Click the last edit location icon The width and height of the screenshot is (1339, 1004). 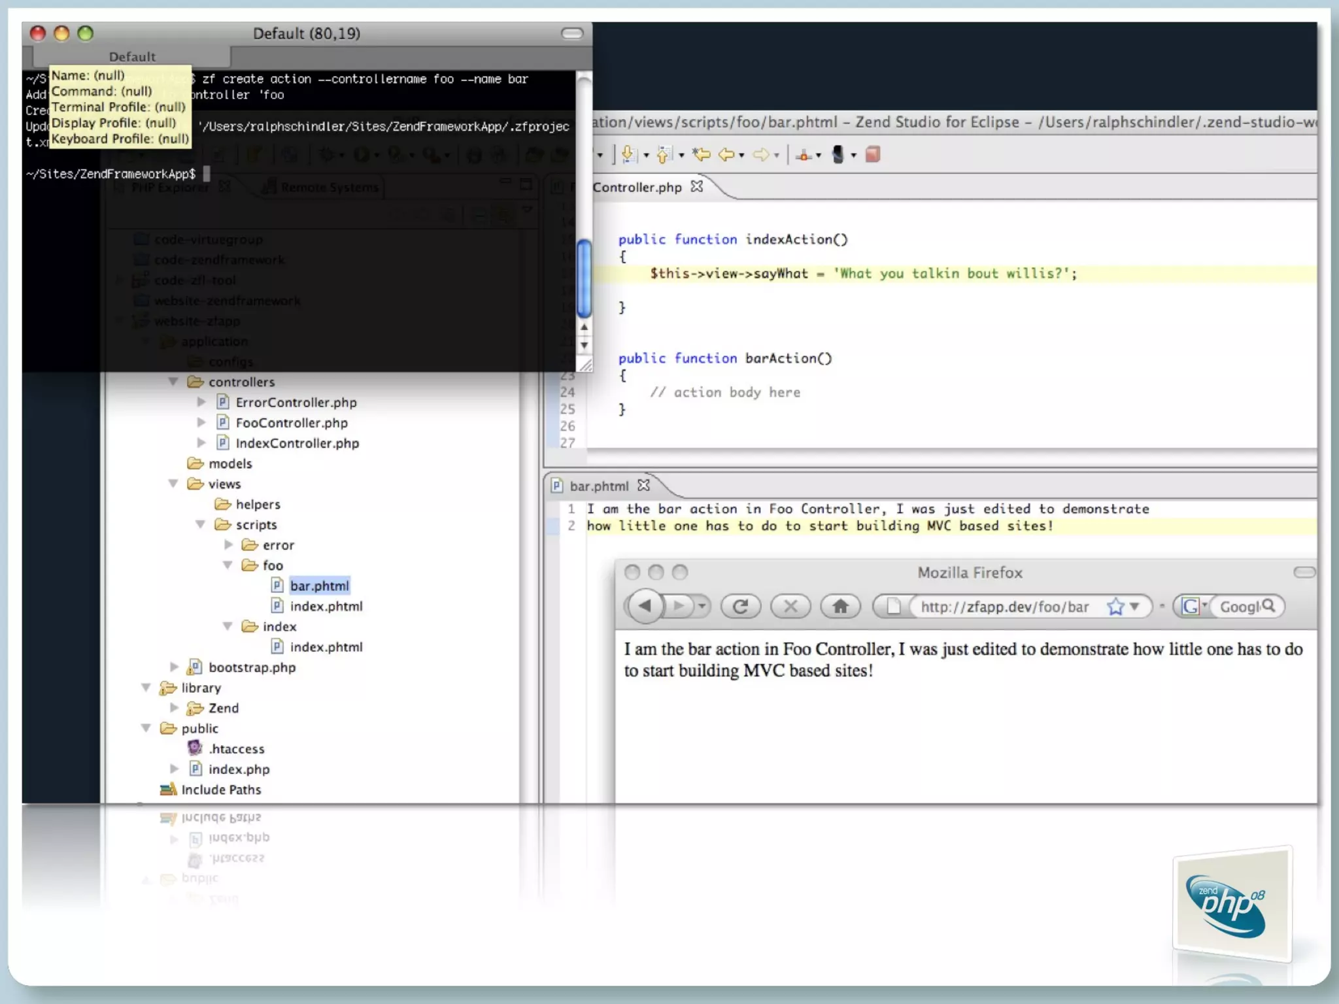click(702, 154)
